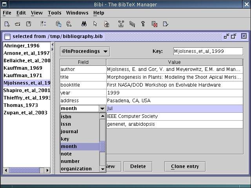Open the Tools menu
251x188 pixels.
(55, 13)
